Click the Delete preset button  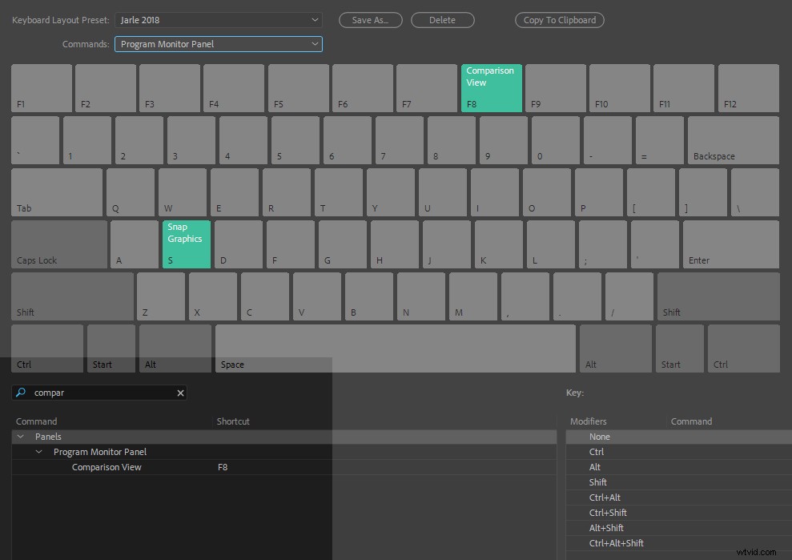[442, 20]
